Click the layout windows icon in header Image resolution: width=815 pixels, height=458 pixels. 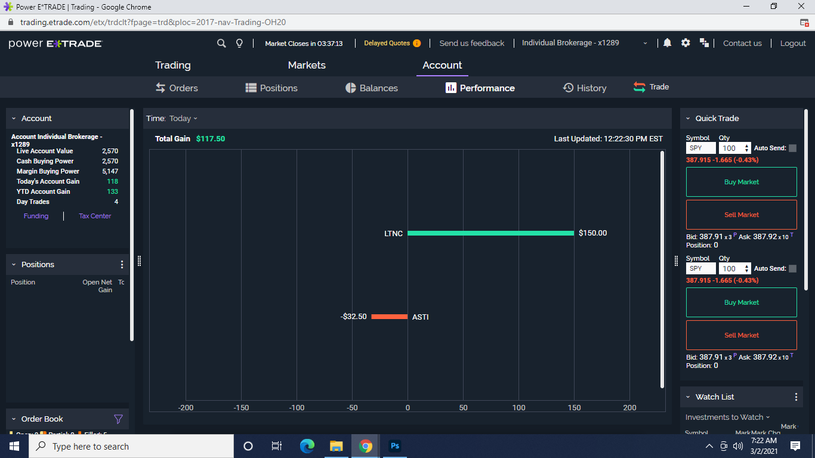coord(704,43)
